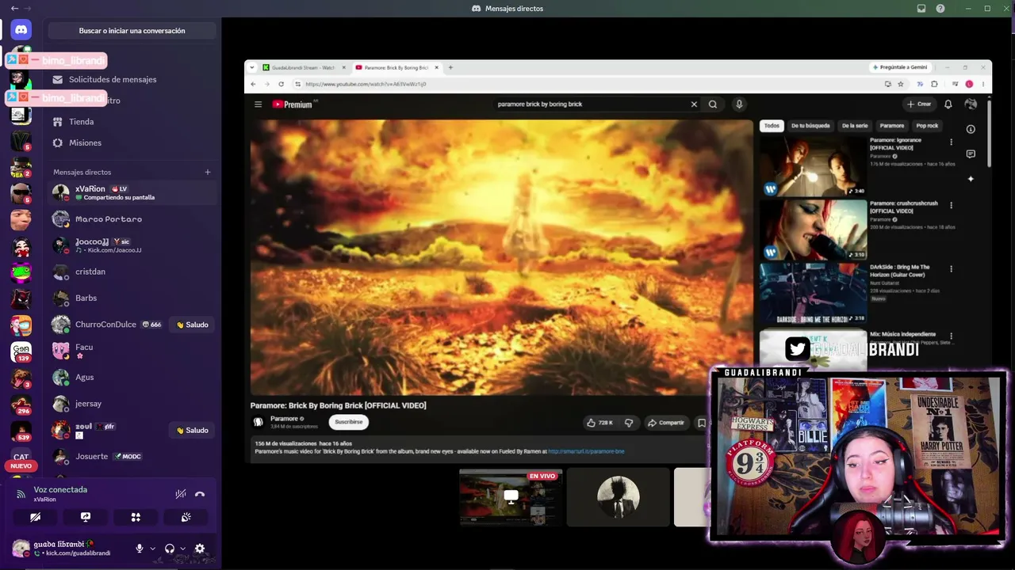Open Paramore: Ignorance video thumbnail
This screenshot has height=570, width=1015.
pyautogui.click(x=813, y=166)
